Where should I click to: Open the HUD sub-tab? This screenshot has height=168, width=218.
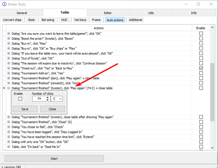tap(64, 20)
